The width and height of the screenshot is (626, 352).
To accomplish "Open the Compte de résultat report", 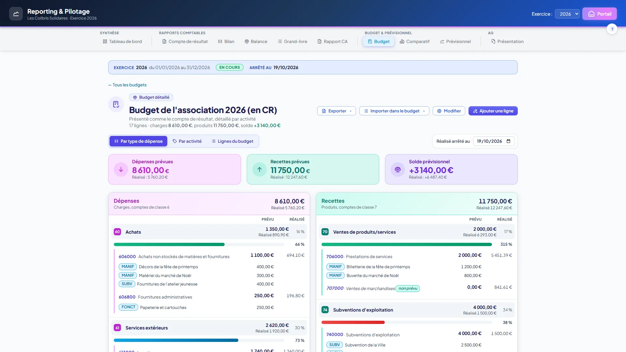I will 185,41.
